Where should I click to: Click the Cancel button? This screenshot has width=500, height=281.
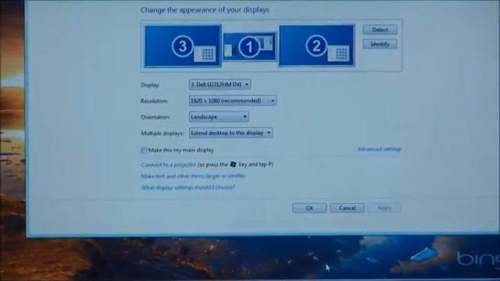click(x=347, y=208)
